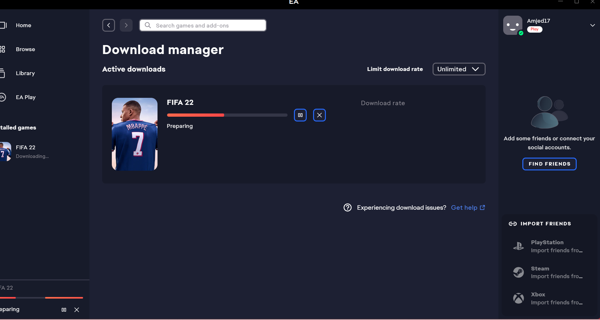Viewport: 600px width, 320px height.
Task: Click the Xbox logo icon
Action: pos(518,298)
